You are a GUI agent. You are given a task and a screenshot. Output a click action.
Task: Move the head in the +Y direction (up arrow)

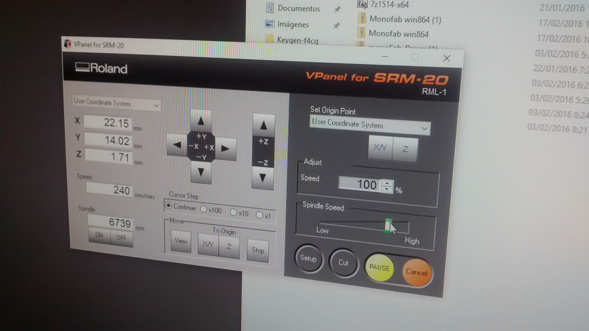pos(201,120)
